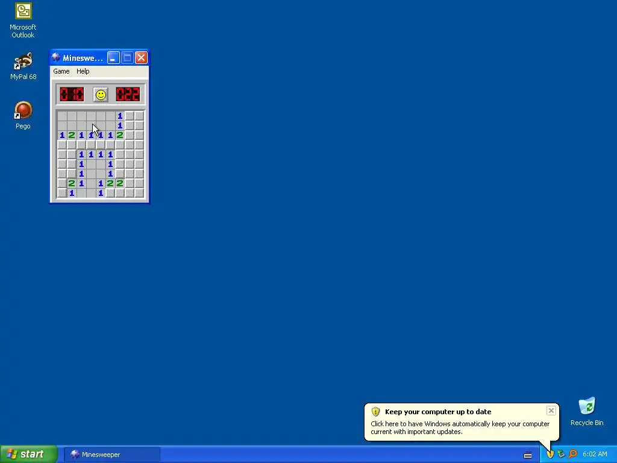Select the Minesweeper taskbar button

coord(111,455)
